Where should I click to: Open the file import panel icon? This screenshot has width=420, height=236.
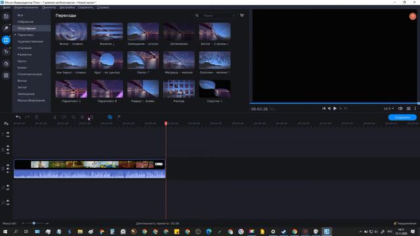coord(6,16)
